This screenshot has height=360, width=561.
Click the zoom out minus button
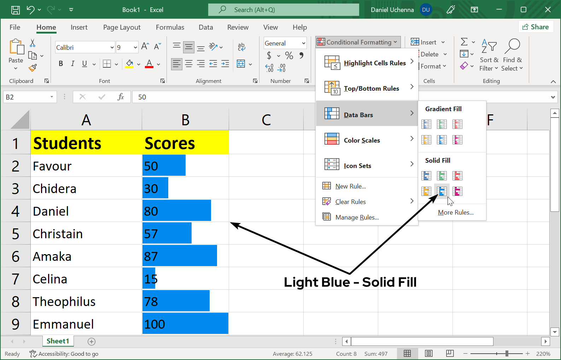pos(466,353)
